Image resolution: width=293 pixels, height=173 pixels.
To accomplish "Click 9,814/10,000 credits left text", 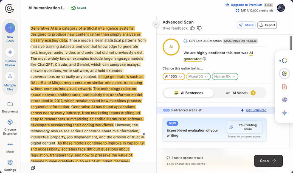I will pyautogui.click(x=256, y=11).
